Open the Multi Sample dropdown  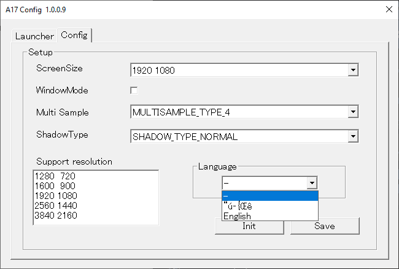tap(353, 112)
